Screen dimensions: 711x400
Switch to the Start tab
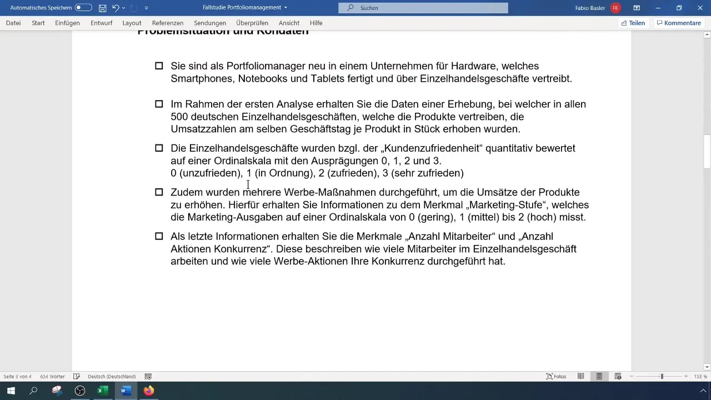pos(38,23)
